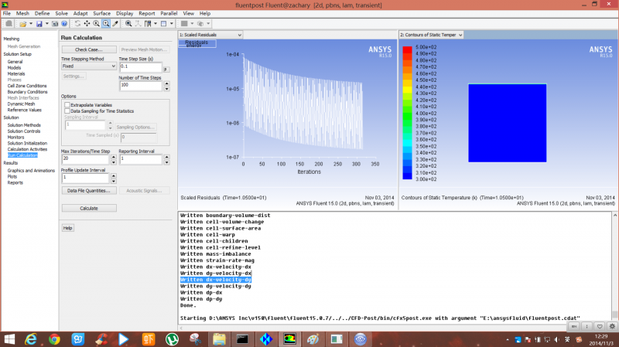Click the probe (eyedropper) tool icon
The width and height of the screenshot is (619, 347).
pyautogui.click(x=115, y=23)
